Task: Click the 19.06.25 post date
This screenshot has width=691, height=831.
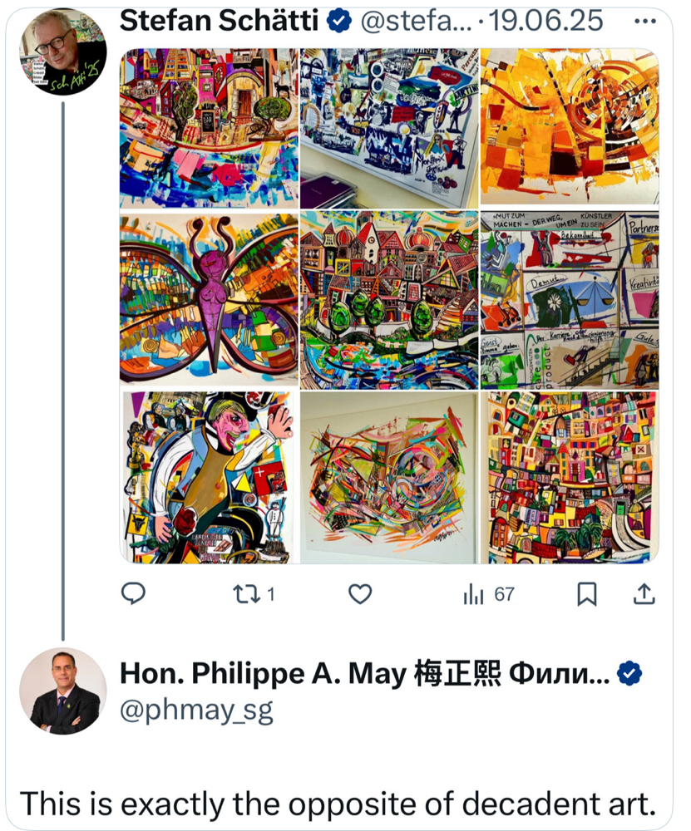Action: click(x=545, y=20)
